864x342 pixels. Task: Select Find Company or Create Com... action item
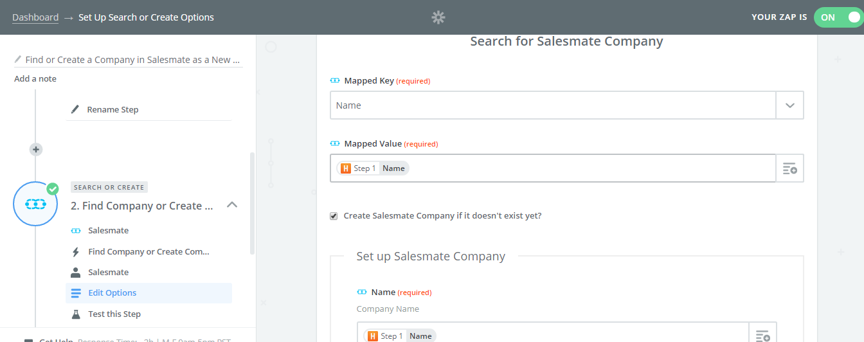pos(149,251)
